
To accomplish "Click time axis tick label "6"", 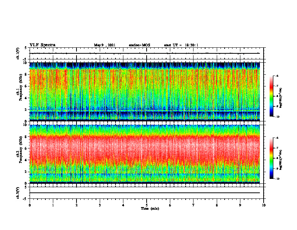I will point(170,205).
